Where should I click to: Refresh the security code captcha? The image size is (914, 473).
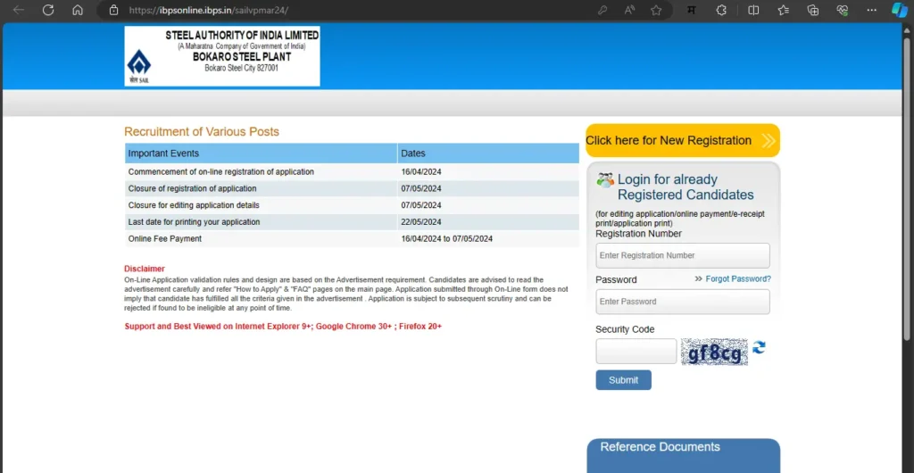tap(759, 348)
